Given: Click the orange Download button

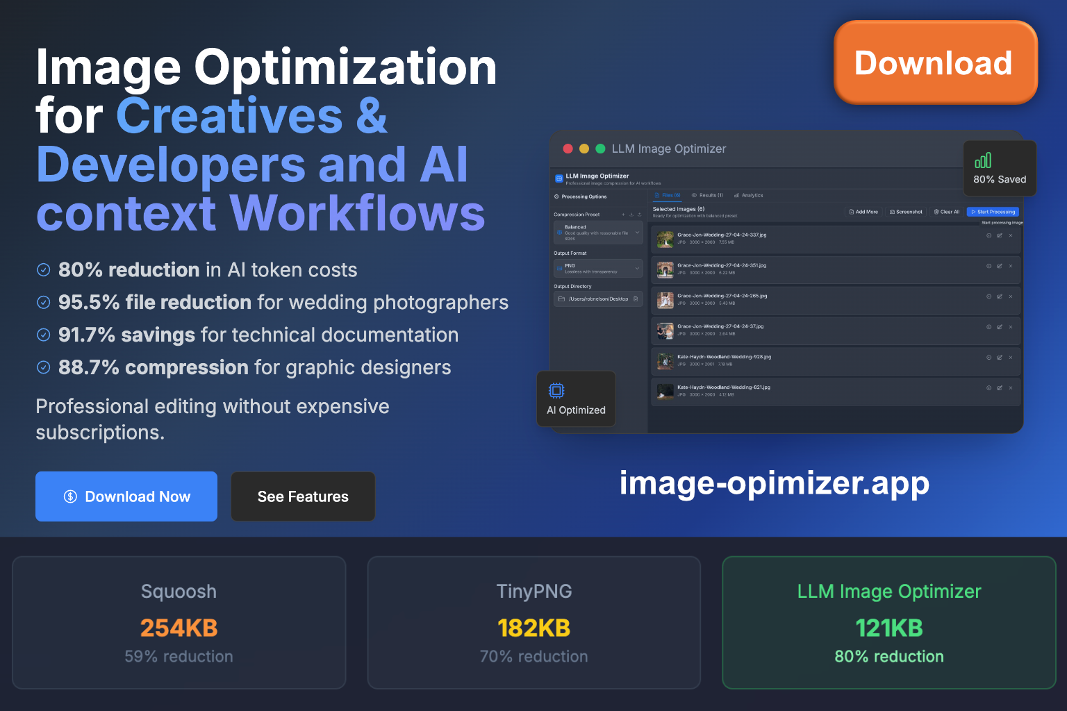Looking at the screenshot, I should coord(935,62).
